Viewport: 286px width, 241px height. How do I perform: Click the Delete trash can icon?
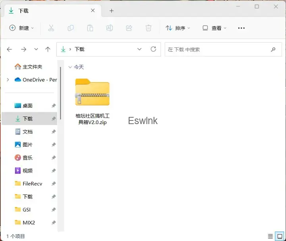click(x=149, y=28)
